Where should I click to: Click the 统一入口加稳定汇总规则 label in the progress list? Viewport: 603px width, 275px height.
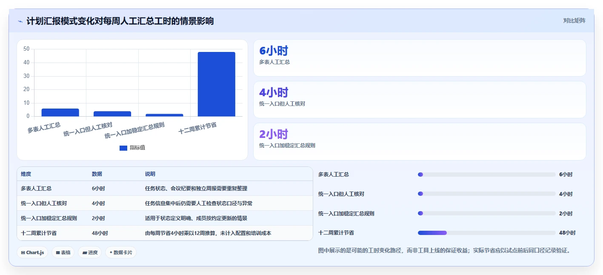346,213
